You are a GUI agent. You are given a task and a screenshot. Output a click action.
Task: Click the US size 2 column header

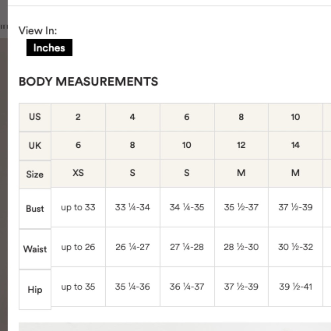tap(78, 117)
